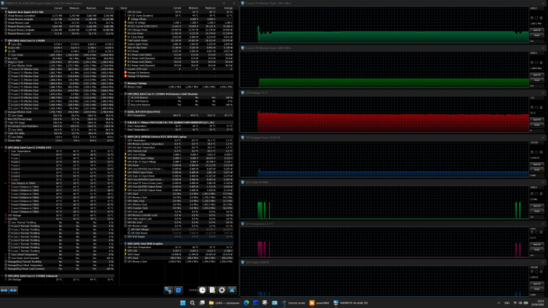Collapse the S.M.A.R.T. drive group
Image resolution: width=548 pixels, height=308 pixels.
coord(122,123)
